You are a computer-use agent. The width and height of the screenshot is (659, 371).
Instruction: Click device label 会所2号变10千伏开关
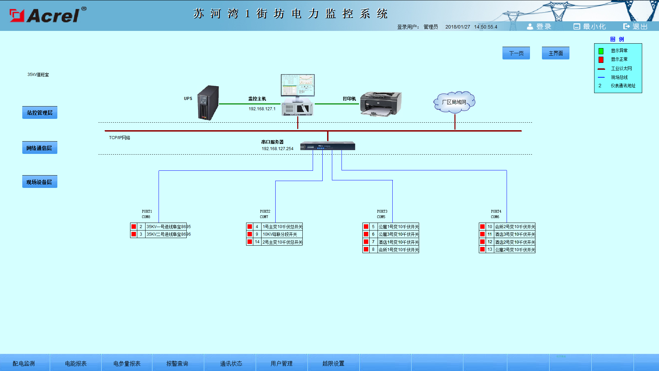pyautogui.click(x=515, y=227)
